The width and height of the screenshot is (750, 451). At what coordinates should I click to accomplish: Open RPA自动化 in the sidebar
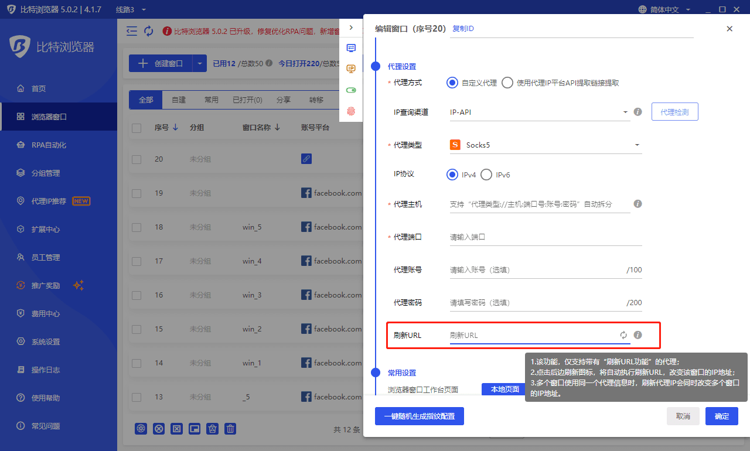[49, 145]
